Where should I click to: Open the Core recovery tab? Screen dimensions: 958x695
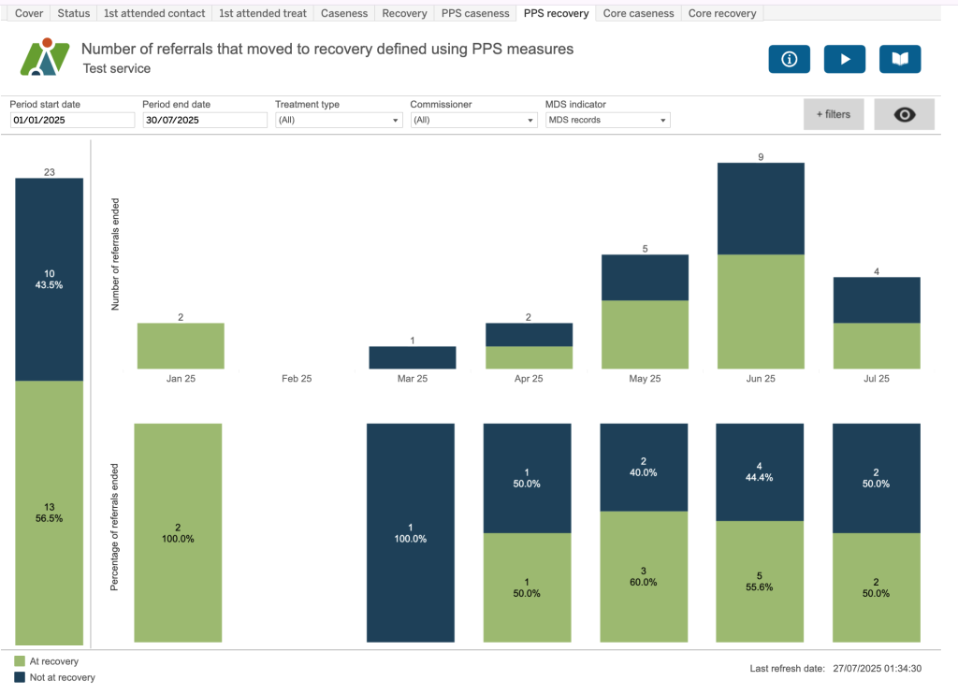pos(722,13)
